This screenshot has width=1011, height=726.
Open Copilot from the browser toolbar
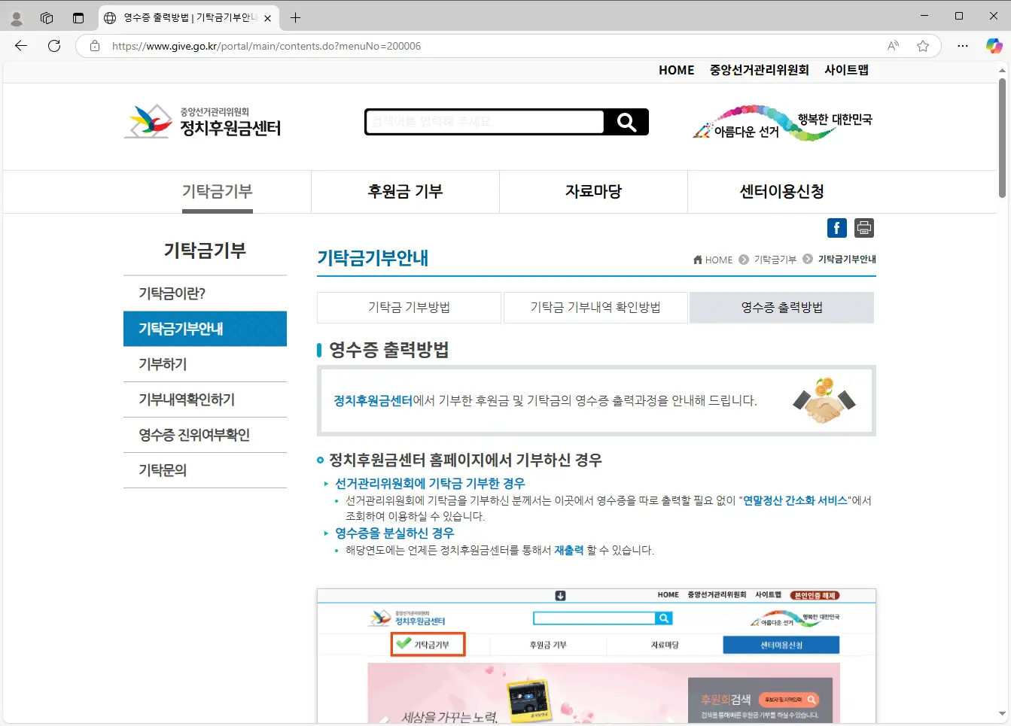(994, 46)
